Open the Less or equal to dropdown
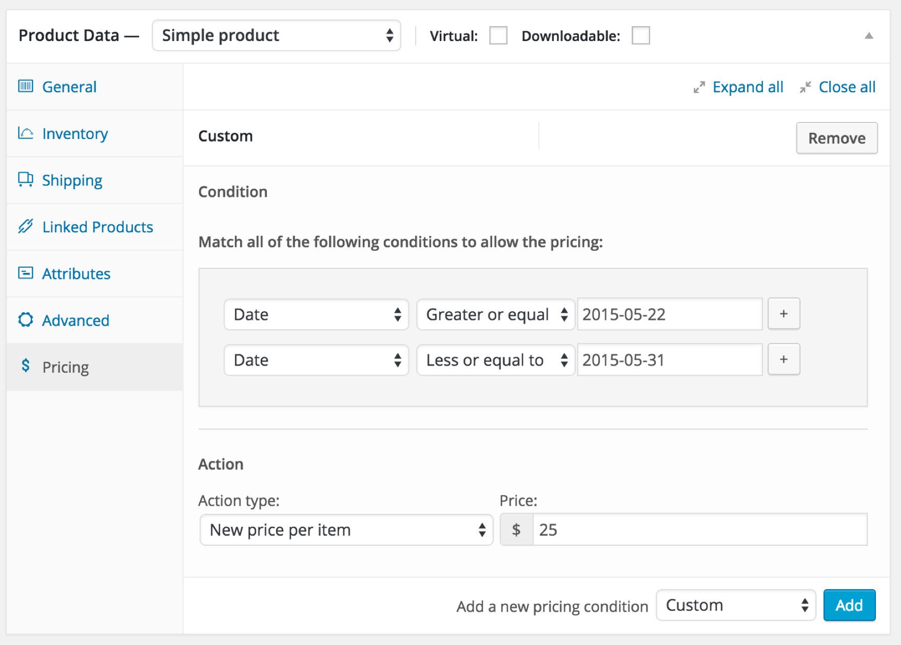 (495, 360)
